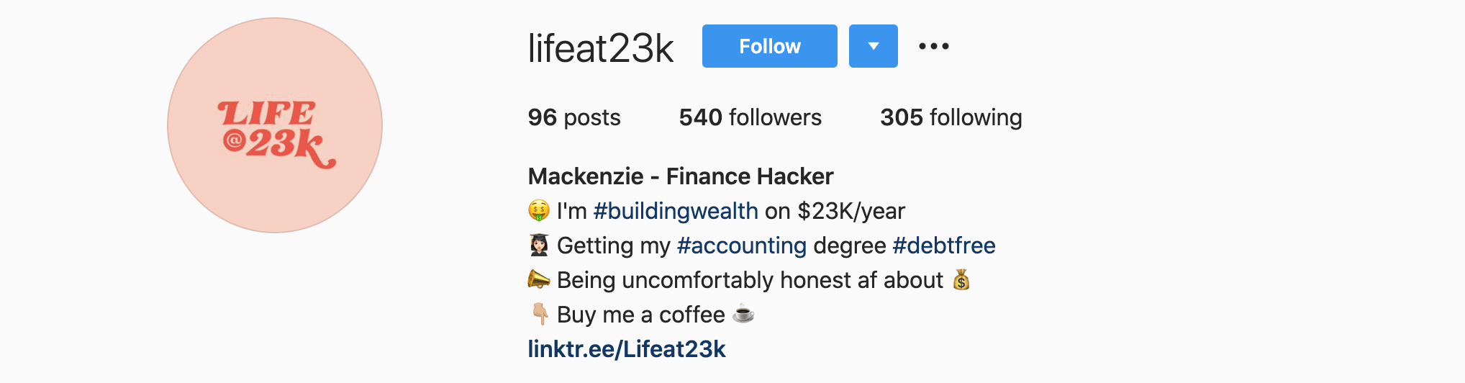
Task: Click the megaphone emoji in bio
Action: click(x=538, y=279)
